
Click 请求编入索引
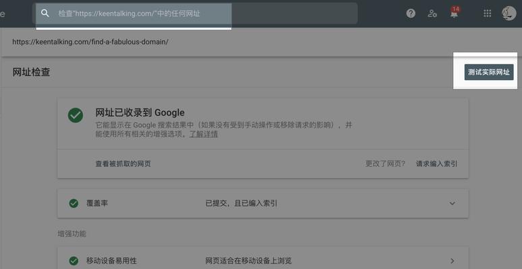click(436, 163)
